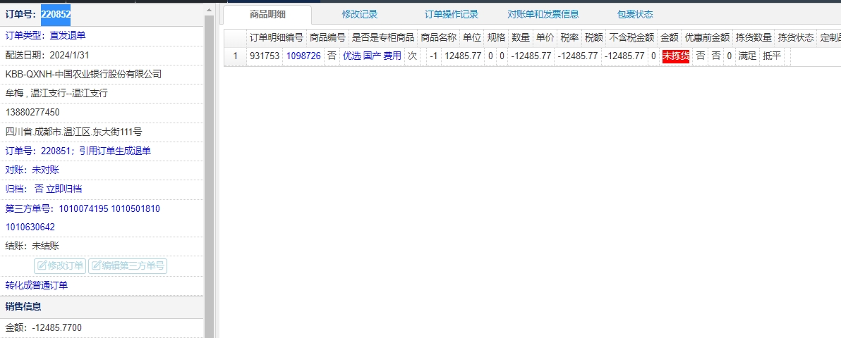Open product name 优选 国产 费用 link
Screen dimensions: 841x338
tap(372, 56)
